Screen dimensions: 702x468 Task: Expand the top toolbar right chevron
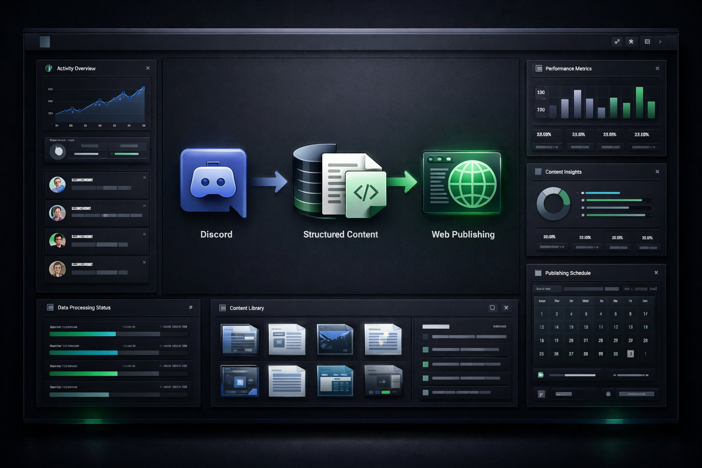click(660, 42)
